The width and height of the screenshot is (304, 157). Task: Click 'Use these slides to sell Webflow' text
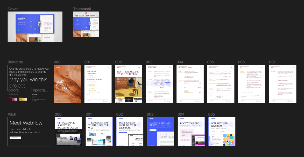(x=25, y=131)
